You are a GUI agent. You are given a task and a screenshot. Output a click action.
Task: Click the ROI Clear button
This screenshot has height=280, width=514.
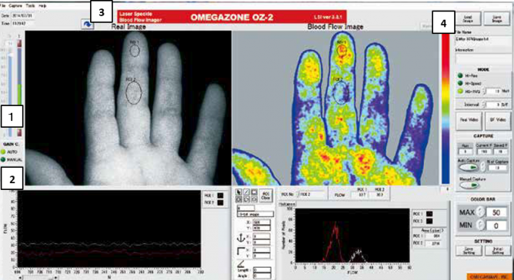click(266, 195)
